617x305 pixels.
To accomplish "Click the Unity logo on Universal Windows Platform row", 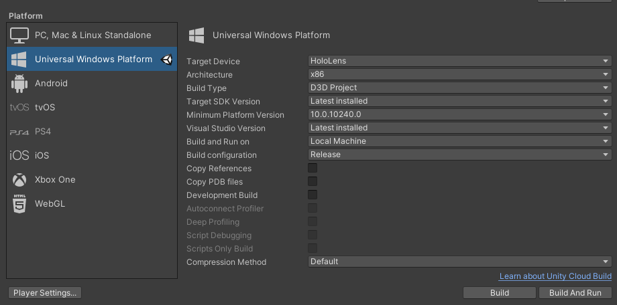I will tap(167, 60).
